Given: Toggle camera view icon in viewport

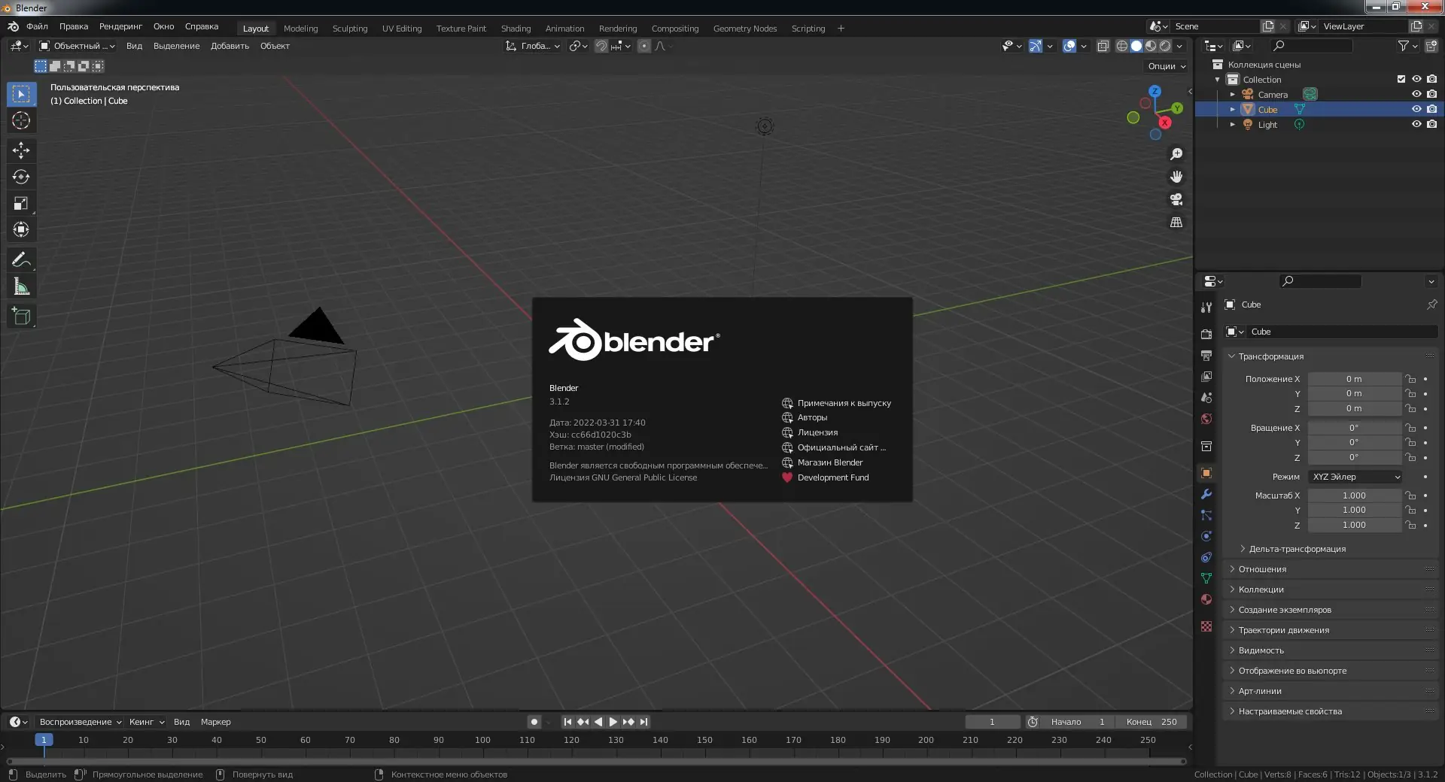Looking at the screenshot, I should tap(1176, 199).
